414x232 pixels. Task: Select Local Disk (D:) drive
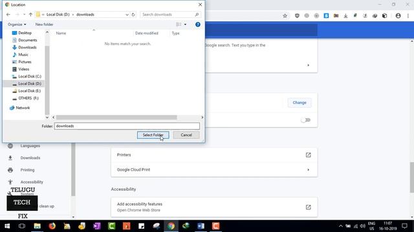[x=30, y=84]
